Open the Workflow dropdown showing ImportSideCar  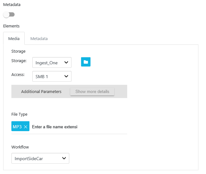click(40, 159)
